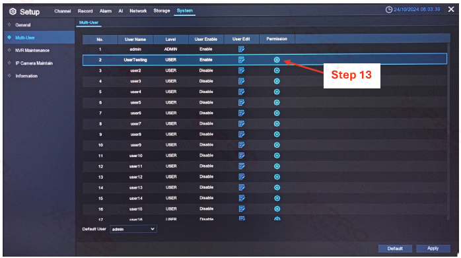This screenshot has width=461, height=258.
Task: Select the admin user name cell
Action: (135, 49)
